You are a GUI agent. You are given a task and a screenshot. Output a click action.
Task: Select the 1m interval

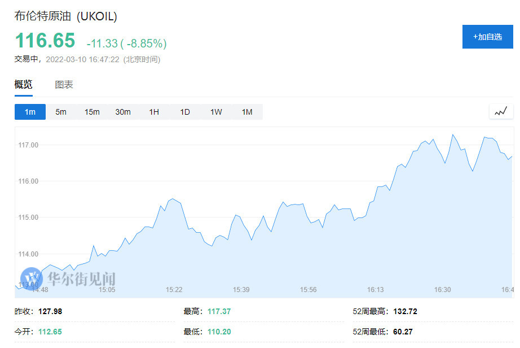point(30,112)
